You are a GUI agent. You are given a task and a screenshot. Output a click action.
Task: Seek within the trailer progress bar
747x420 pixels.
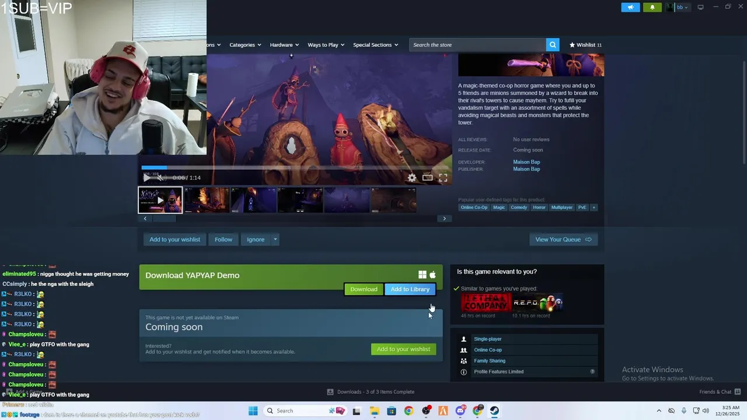tap(295, 167)
